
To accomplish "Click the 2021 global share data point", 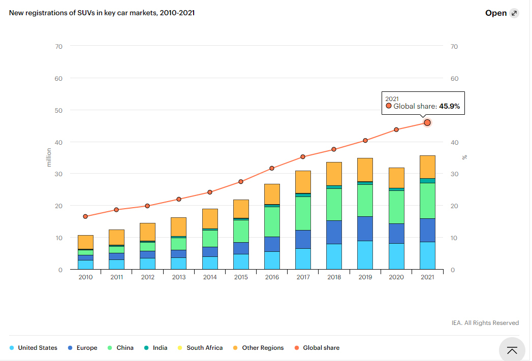I will pyautogui.click(x=427, y=123).
